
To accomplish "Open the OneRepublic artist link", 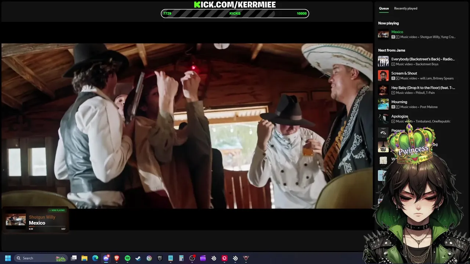I will [x=441, y=121].
